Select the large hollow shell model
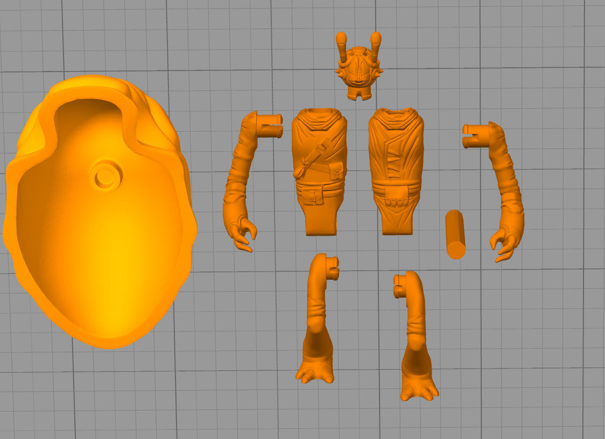The image size is (605, 439). pyautogui.click(x=100, y=212)
